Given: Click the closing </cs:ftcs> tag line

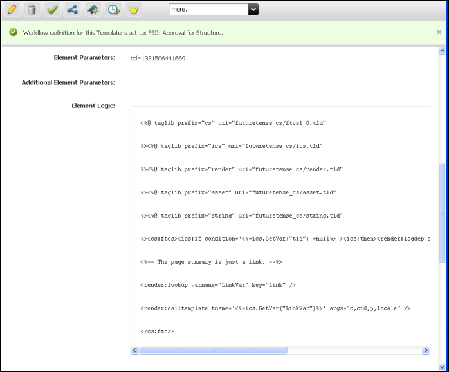Looking at the screenshot, I should 157,331.
